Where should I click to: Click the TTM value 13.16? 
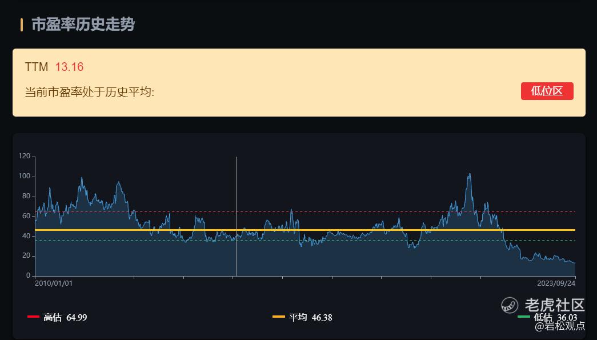pyautogui.click(x=69, y=67)
